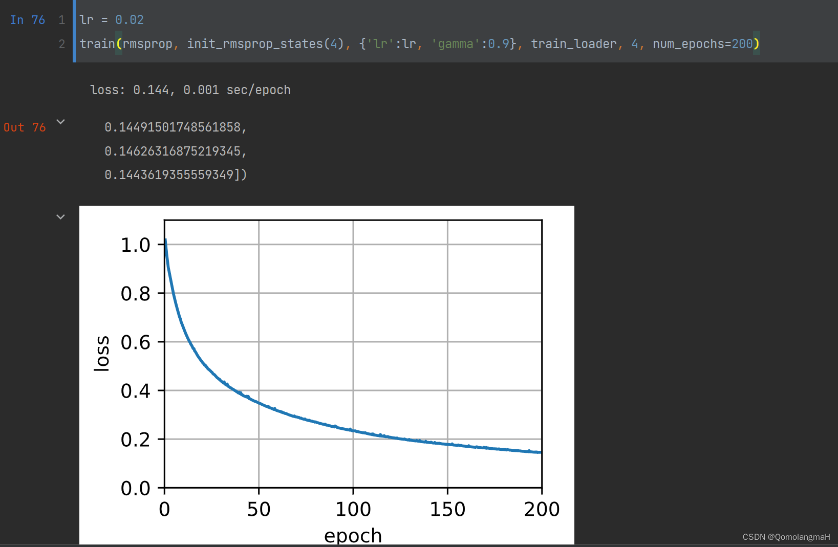Collapse the Out 76 text output chevron
Screen dimensions: 838x547
coord(60,122)
